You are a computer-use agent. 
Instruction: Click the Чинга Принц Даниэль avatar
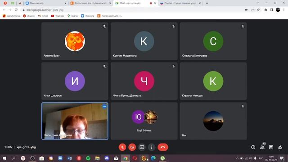(x=144, y=81)
